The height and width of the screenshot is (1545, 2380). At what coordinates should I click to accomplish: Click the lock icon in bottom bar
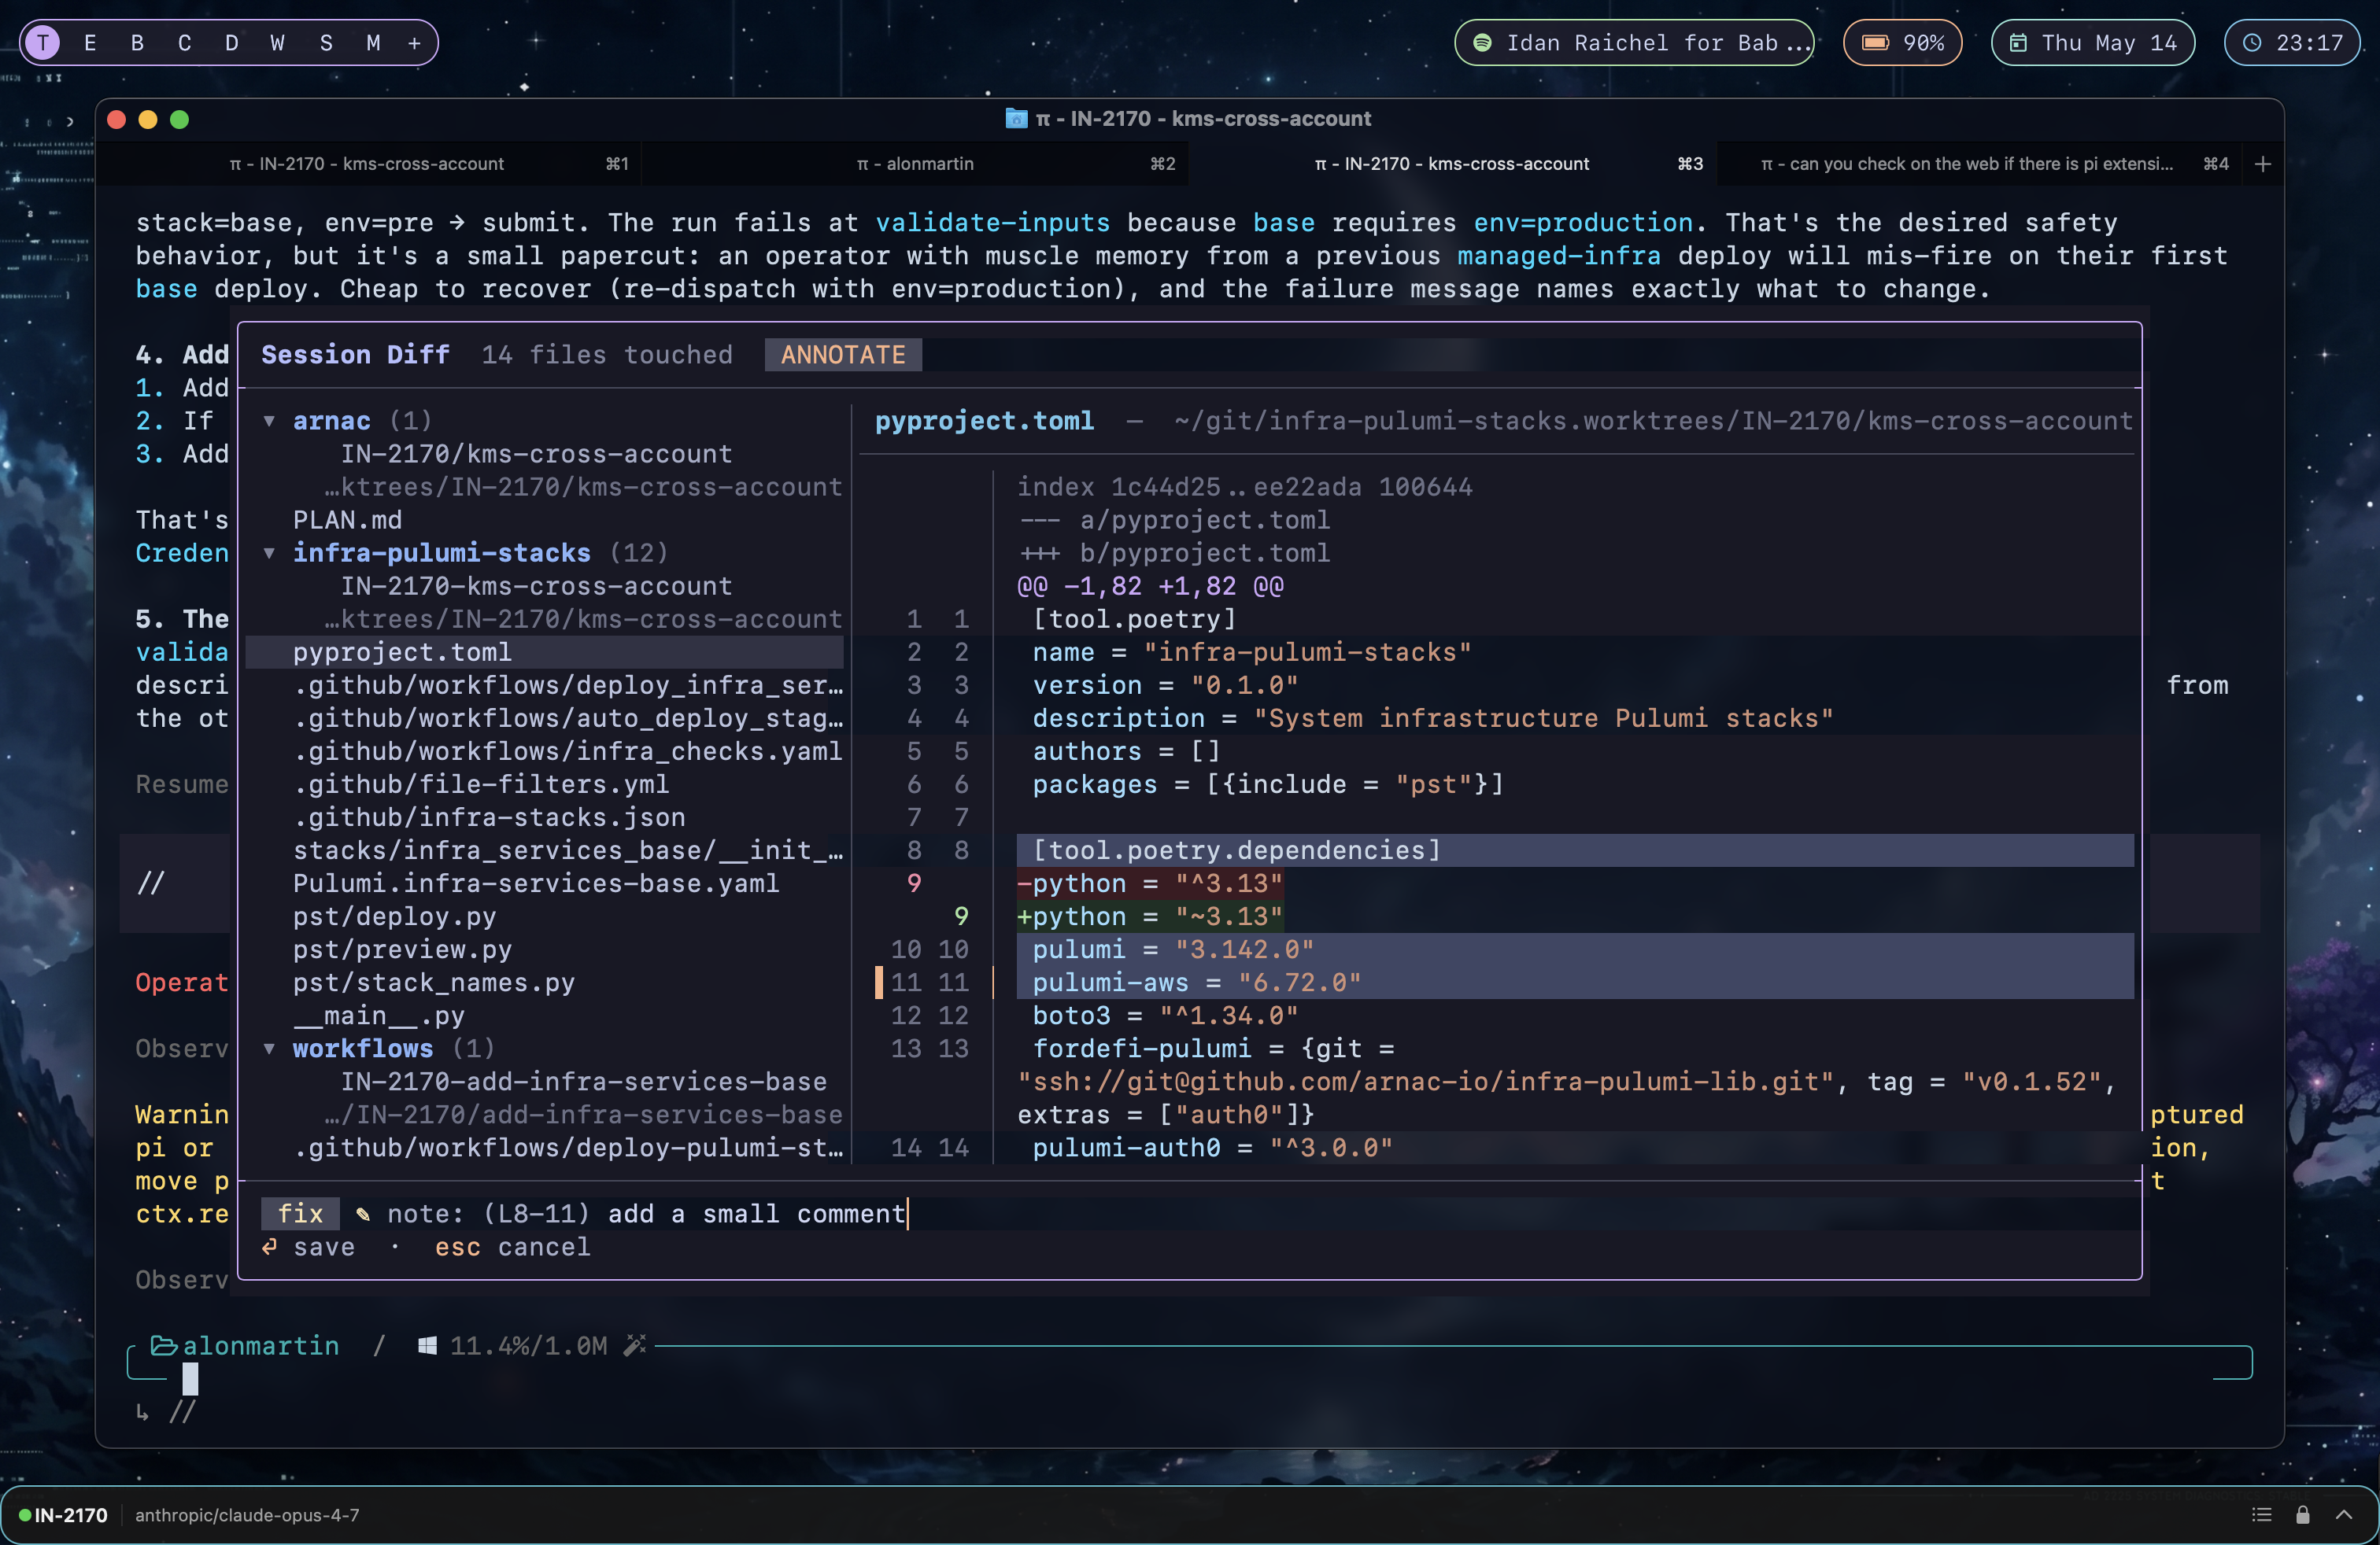pos(2303,1515)
